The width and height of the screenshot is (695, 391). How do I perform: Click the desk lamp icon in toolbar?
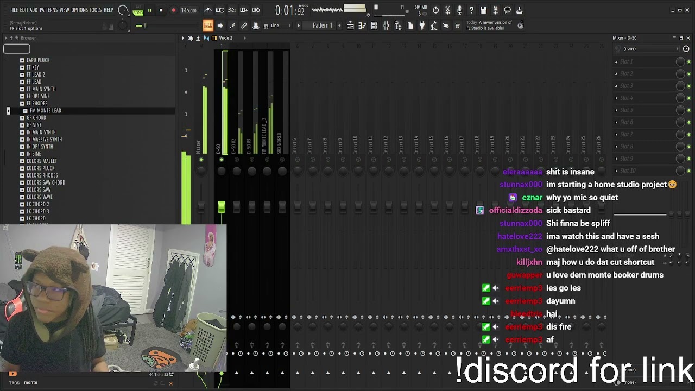tap(434, 26)
